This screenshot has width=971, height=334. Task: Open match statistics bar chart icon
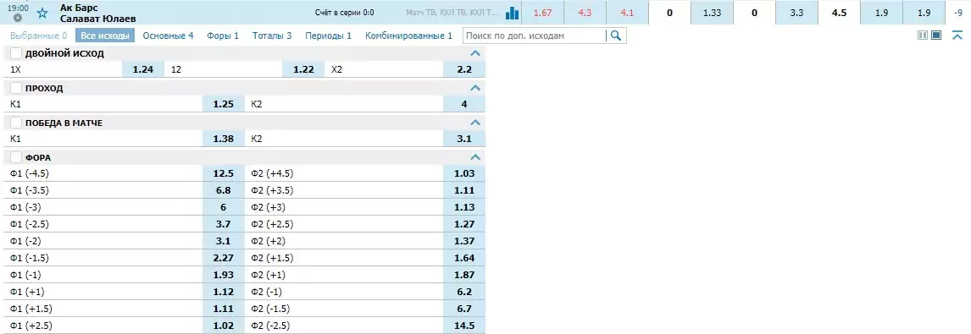click(x=512, y=13)
